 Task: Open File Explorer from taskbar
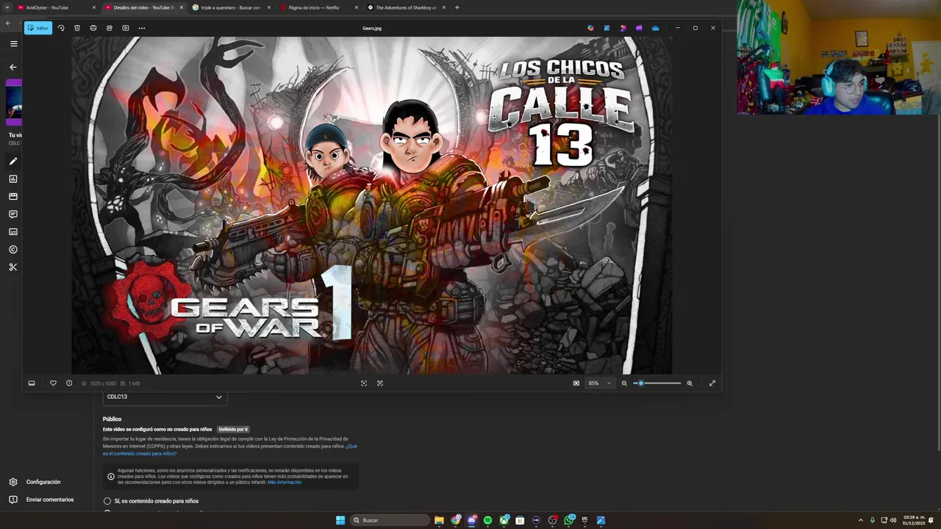pyautogui.click(x=439, y=520)
